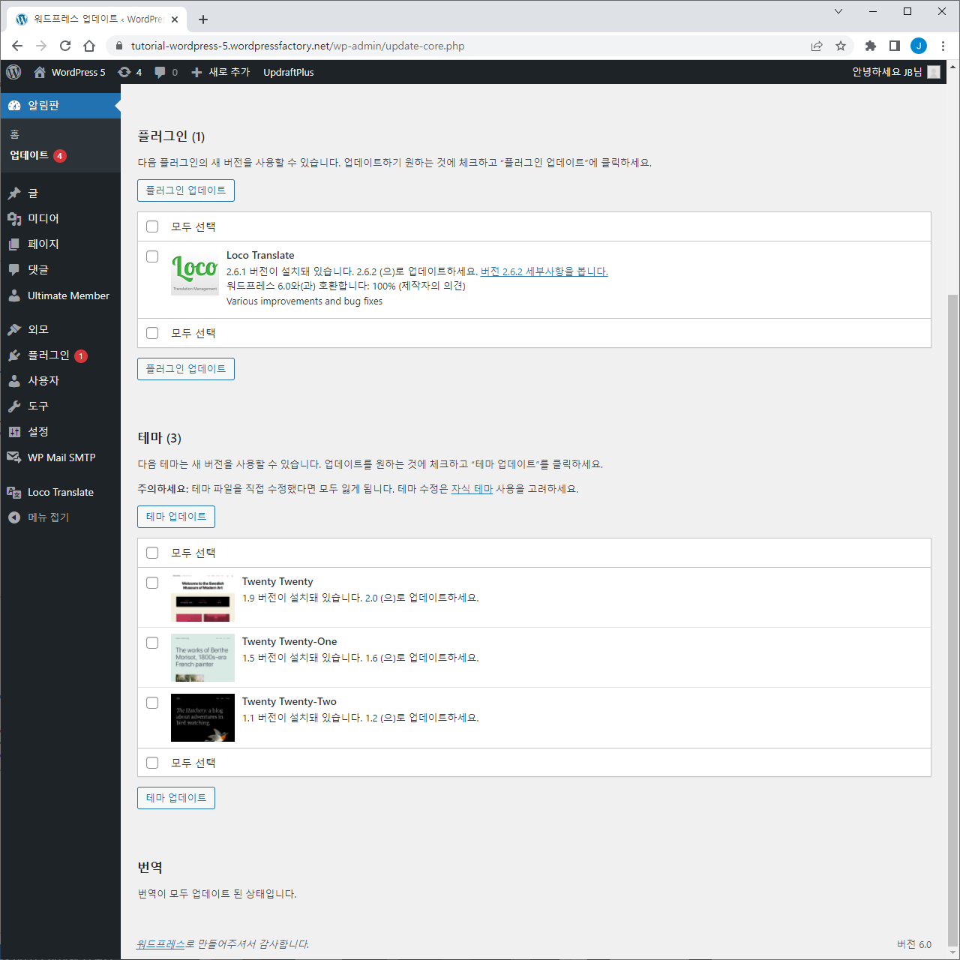
Task: Click the lower 테마 업데이트 button
Action: [x=176, y=798]
